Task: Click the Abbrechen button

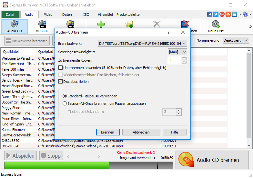Action: click(x=141, y=132)
